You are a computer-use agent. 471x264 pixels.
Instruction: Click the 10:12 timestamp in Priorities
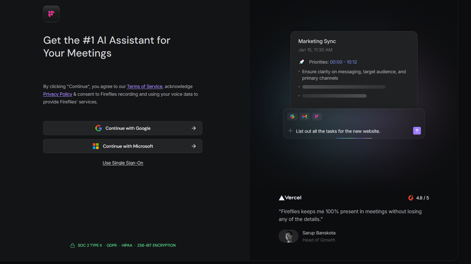tap(352, 62)
